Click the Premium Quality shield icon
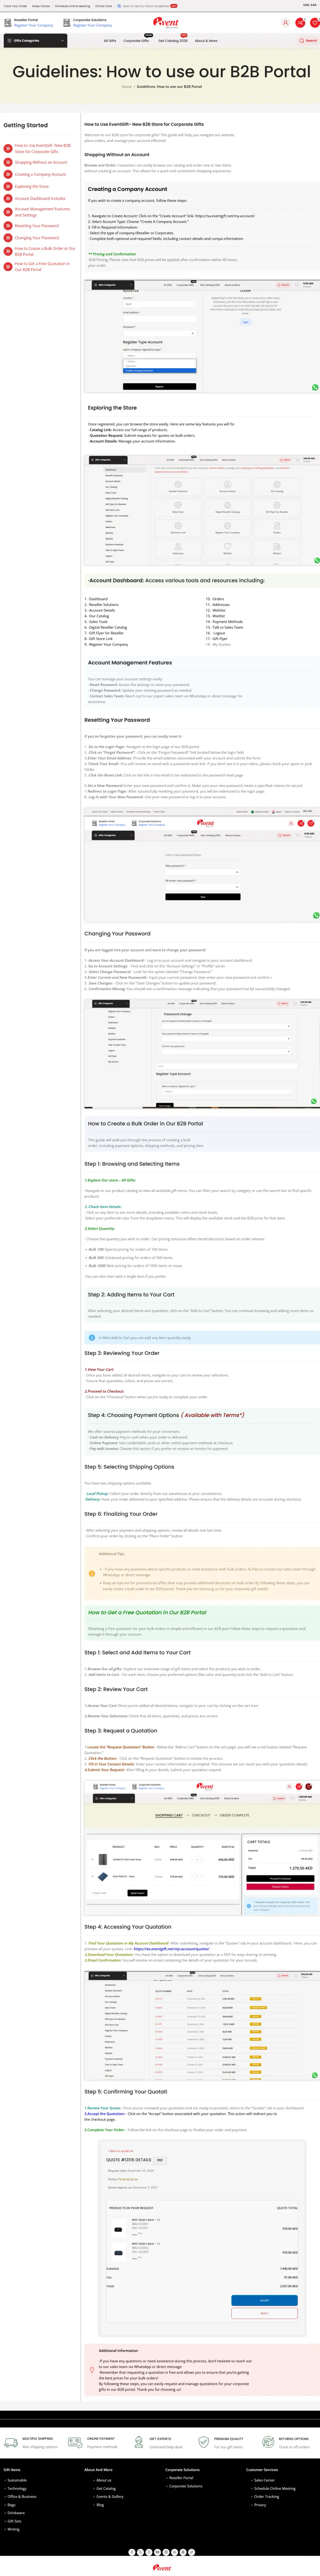 tap(203, 2442)
